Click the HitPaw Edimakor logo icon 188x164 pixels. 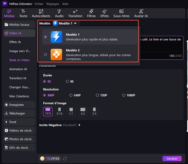(5, 4)
